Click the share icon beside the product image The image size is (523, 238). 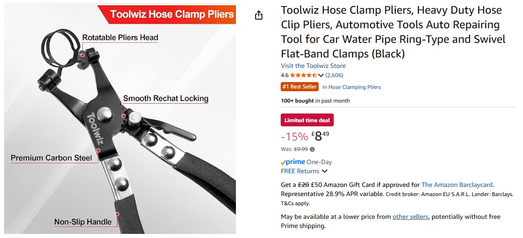[x=259, y=16]
